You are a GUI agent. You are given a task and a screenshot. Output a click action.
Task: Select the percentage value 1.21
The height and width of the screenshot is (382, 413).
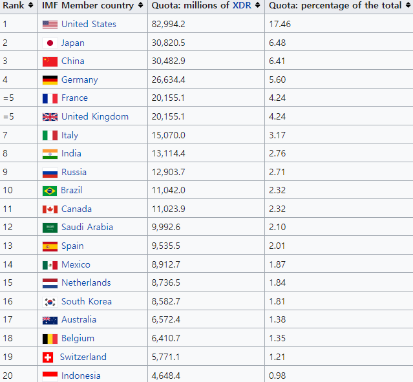[x=277, y=357]
